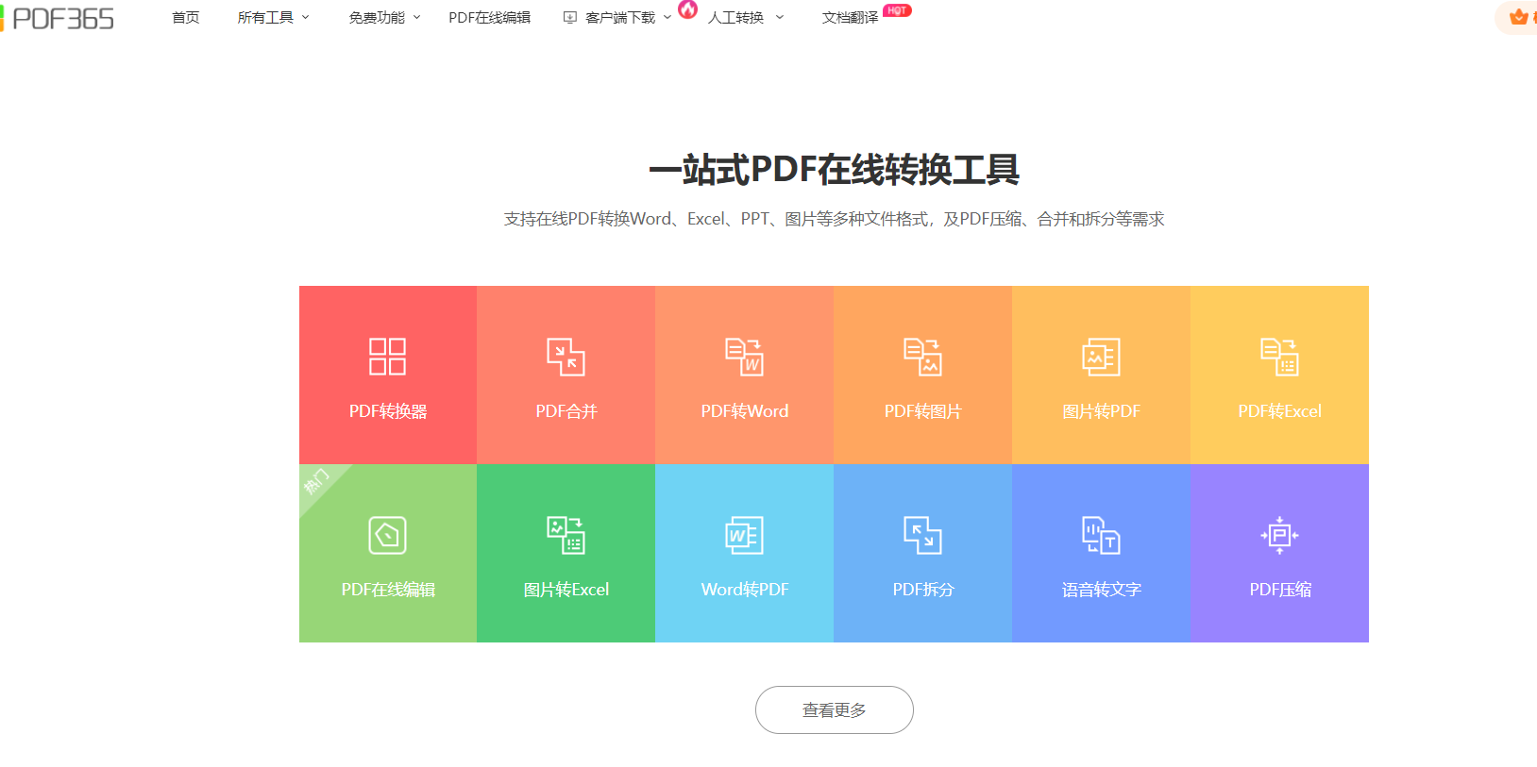The width and height of the screenshot is (1537, 767).
Task: Open the 文档翻译 nav item
Action: 850,18
